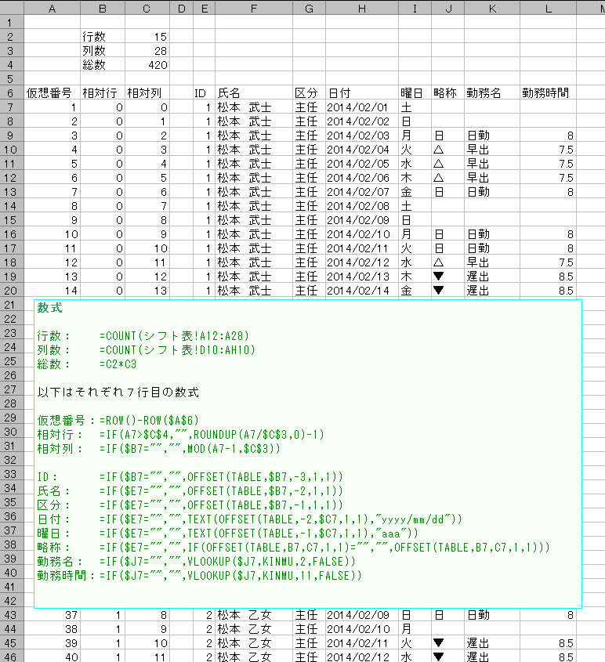Click the ID OFFSET formula line
The height and width of the screenshot is (662, 605).
tap(190, 477)
